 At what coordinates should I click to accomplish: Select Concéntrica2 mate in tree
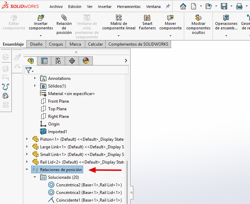coord(88,185)
